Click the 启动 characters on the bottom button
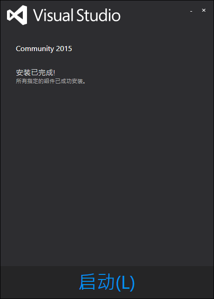 (x=97, y=282)
